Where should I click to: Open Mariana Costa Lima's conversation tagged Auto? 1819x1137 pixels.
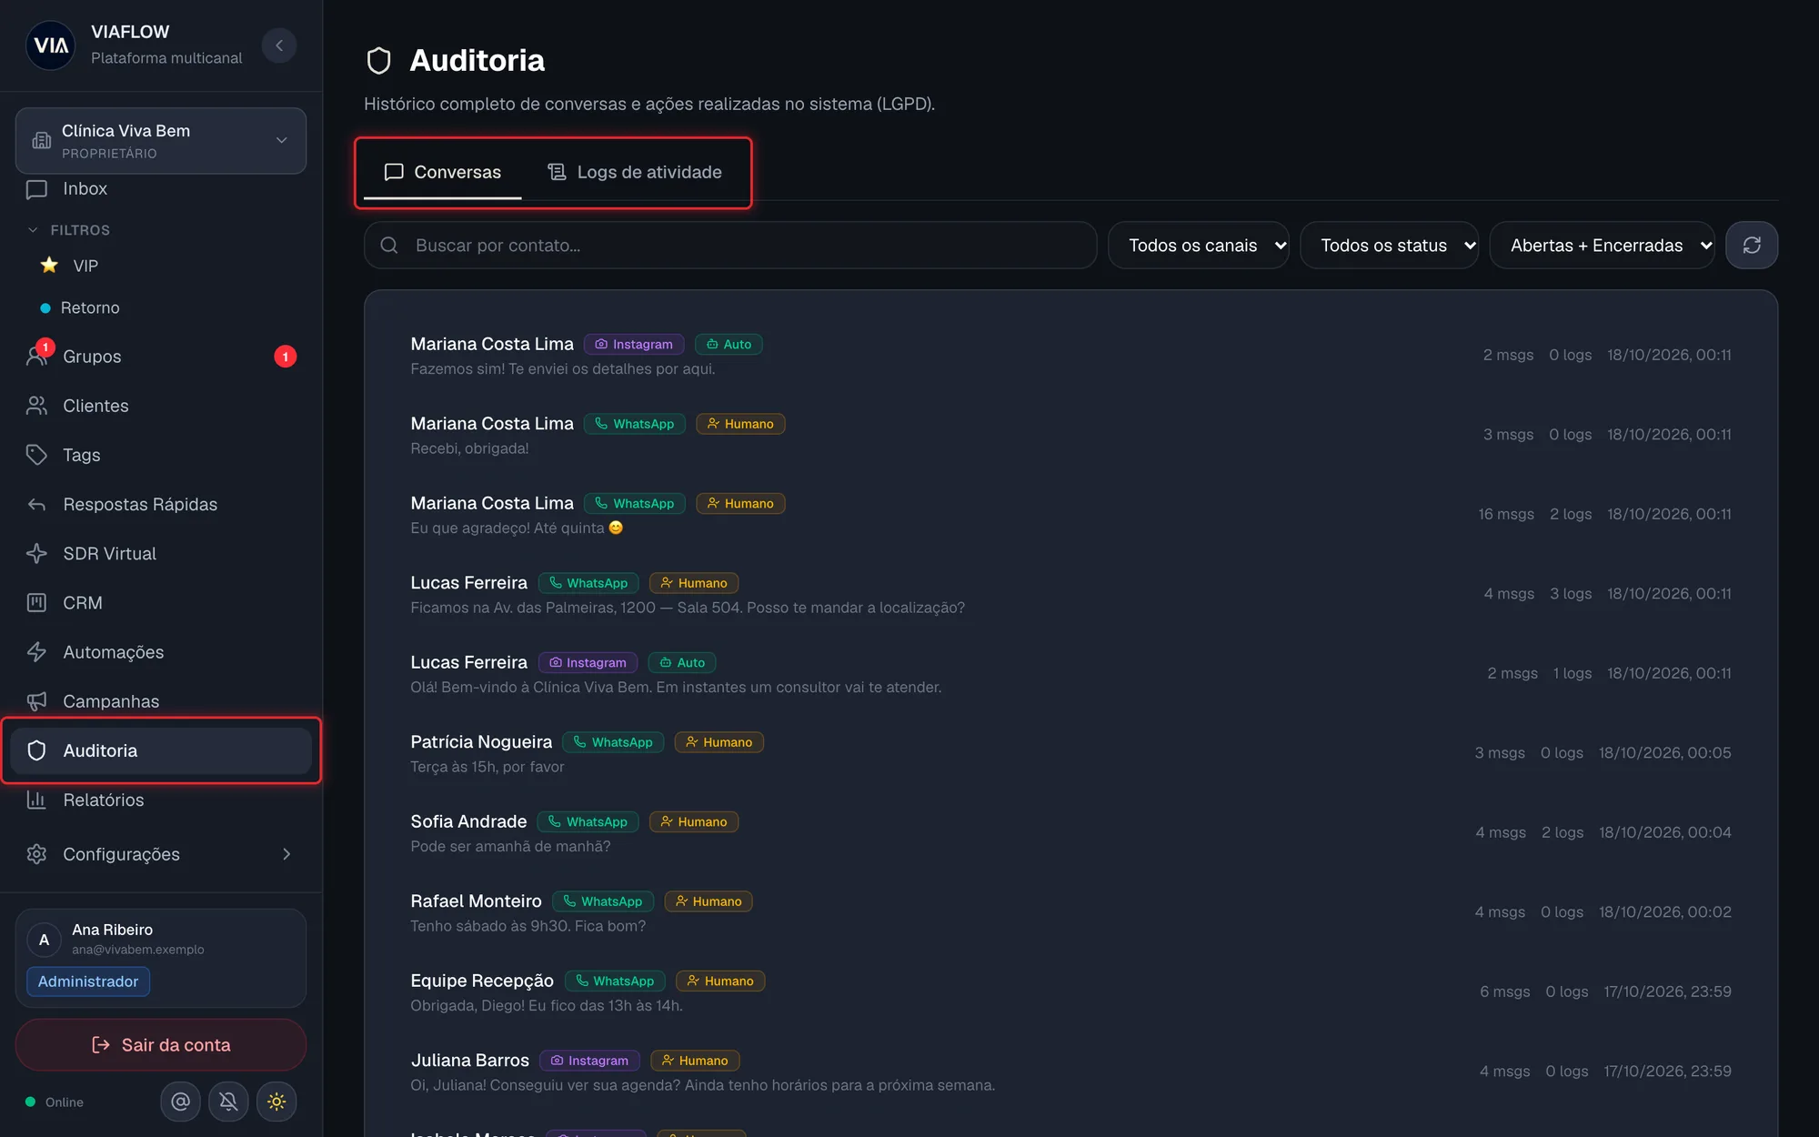pyautogui.click(x=1070, y=356)
